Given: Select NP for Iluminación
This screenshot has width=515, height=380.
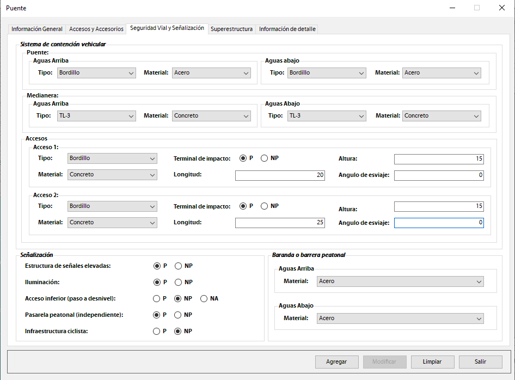Looking at the screenshot, I should tap(179, 283).
